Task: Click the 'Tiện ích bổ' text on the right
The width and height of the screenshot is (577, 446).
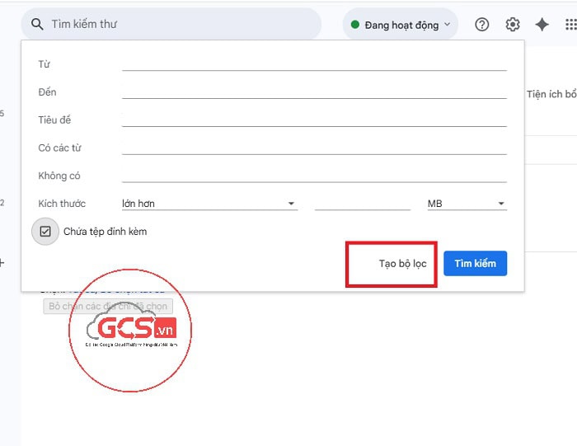Action: coord(551,94)
